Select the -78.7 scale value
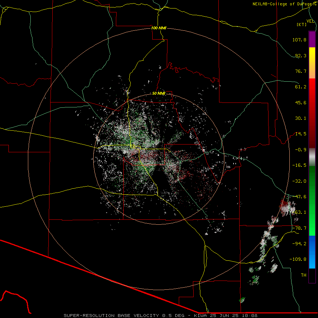The image size is (318, 318). pos(299,228)
